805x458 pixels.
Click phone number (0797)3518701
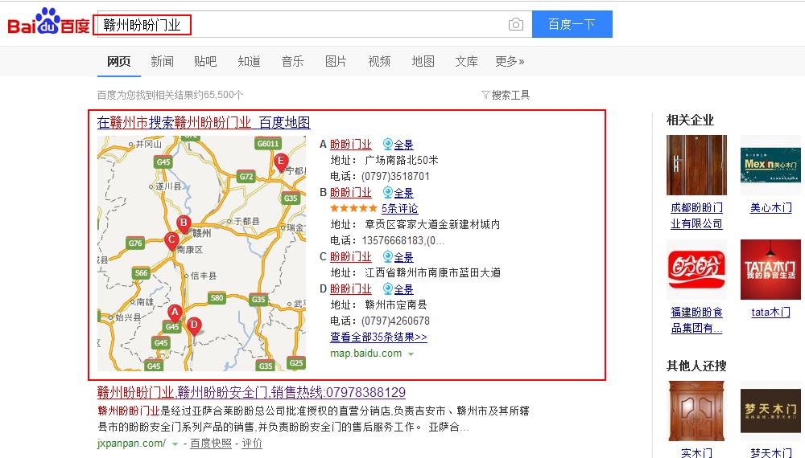point(395,176)
